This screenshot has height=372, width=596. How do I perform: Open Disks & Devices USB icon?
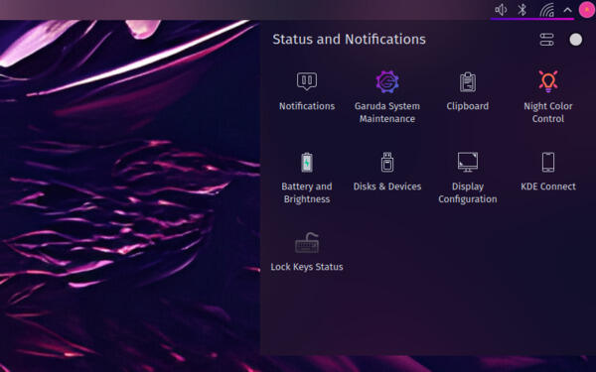point(387,162)
